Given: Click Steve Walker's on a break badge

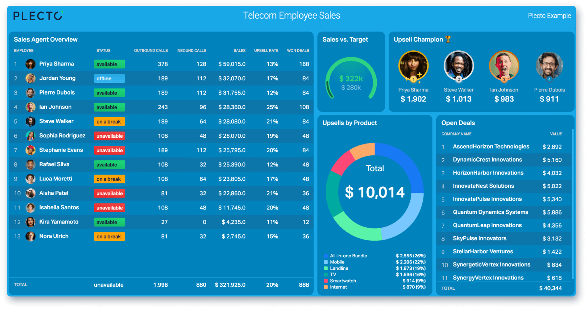Looking at the screenshot, I should click(x=109, y=122).
